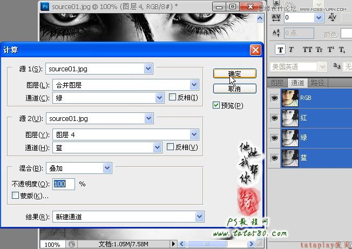This screenshot has height=249, width=352.
Task: Close the 计算 dialog with X
Action: (255, 50)
